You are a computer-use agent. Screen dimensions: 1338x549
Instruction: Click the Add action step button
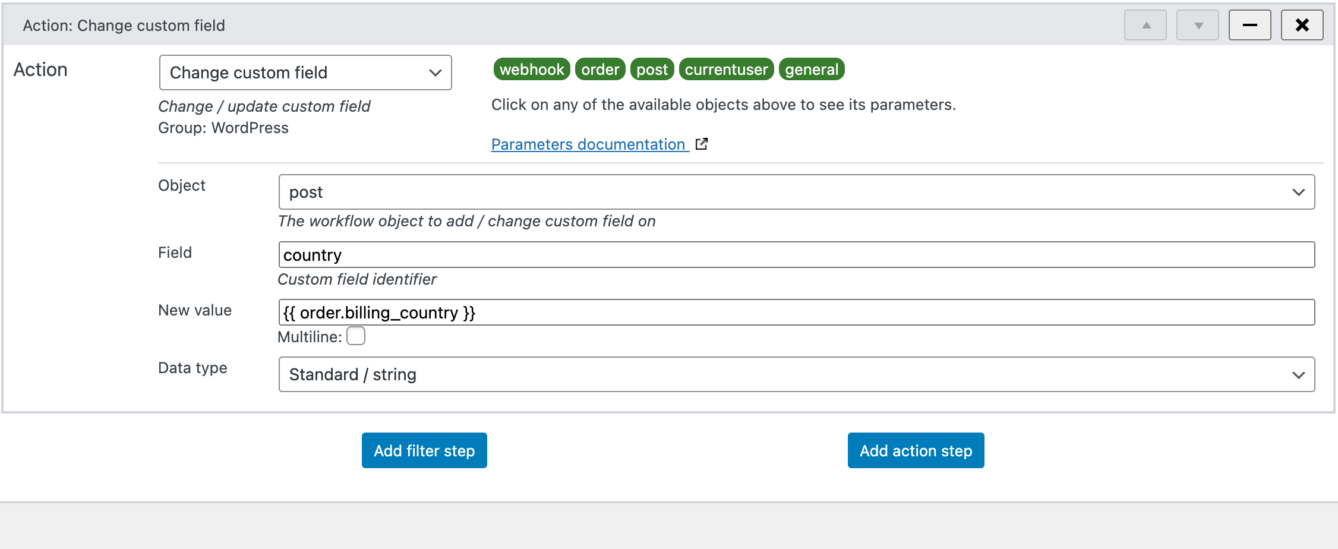(915, 450)
